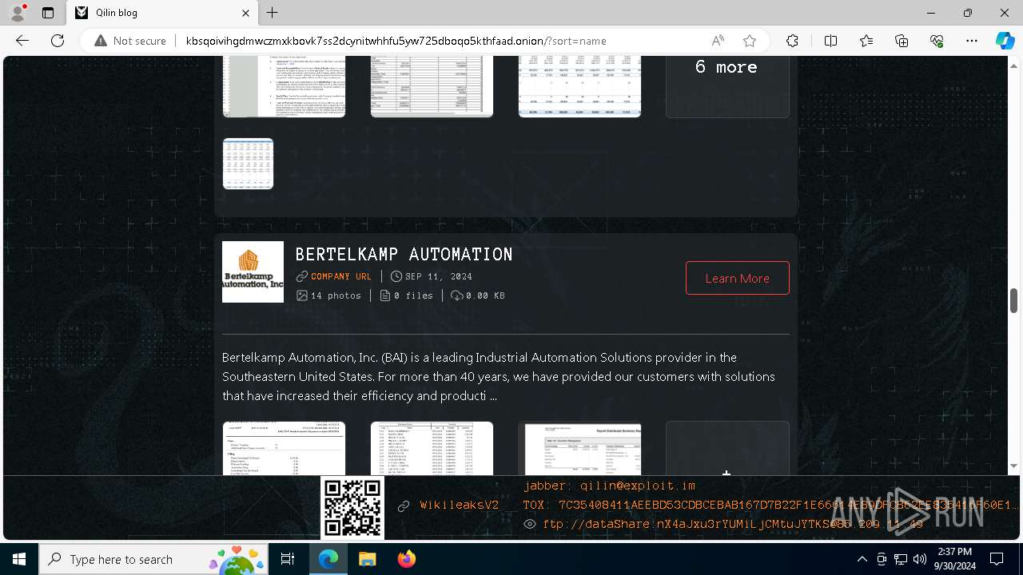The width and height of the screenshot is (1023, 575).
Task: Open the Collections icon
Action: point(902,41)
